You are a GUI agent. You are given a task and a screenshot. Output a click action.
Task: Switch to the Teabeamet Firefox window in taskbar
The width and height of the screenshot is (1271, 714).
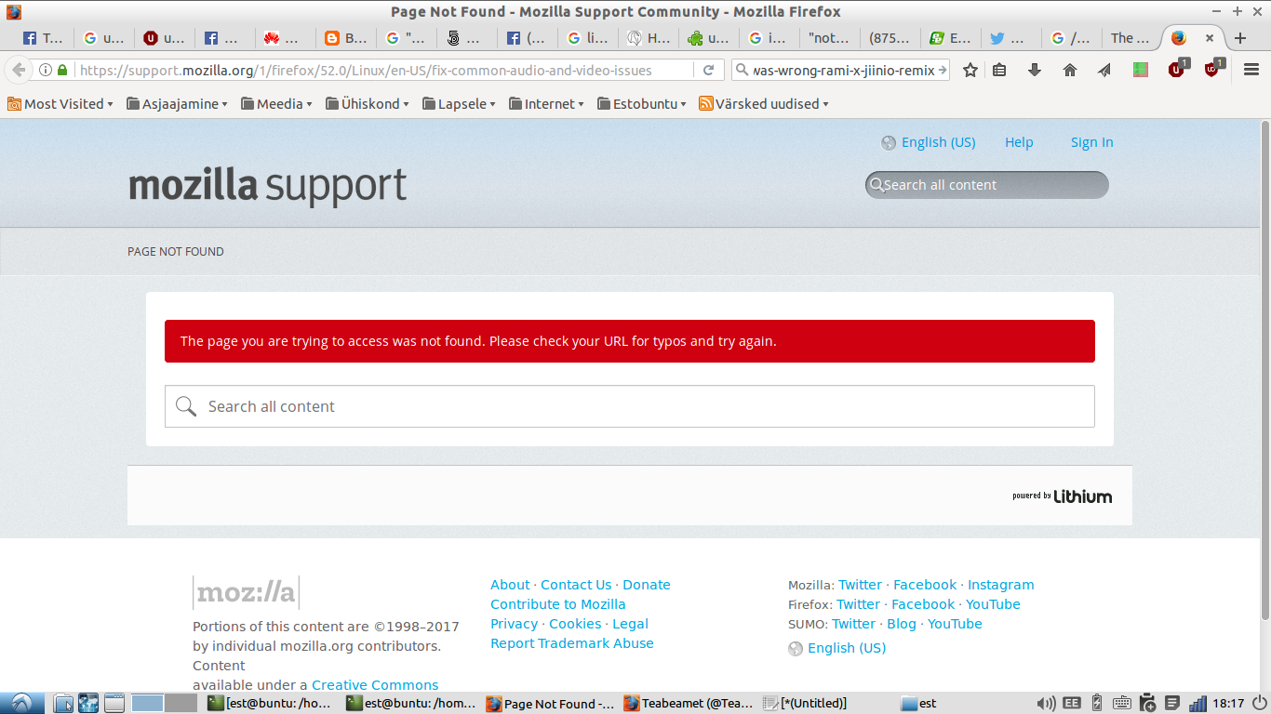689,703
